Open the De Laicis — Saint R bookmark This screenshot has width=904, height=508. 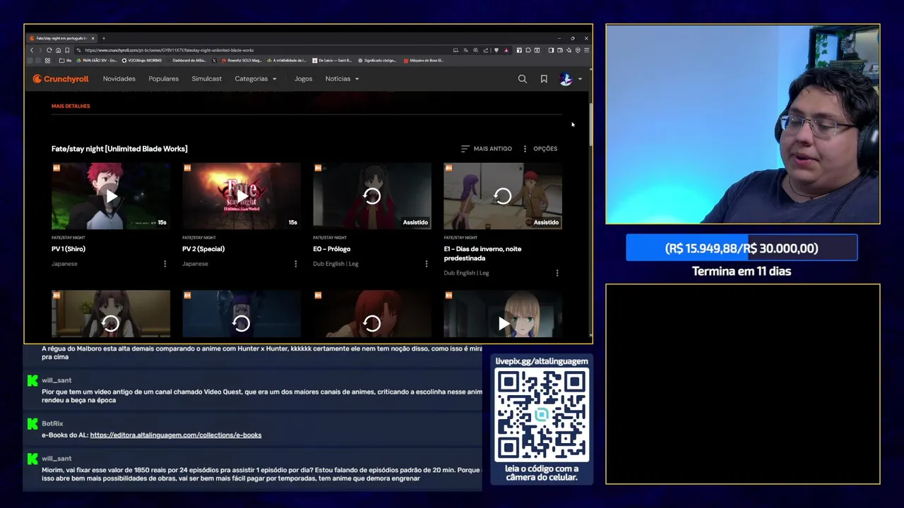[332, 61]
